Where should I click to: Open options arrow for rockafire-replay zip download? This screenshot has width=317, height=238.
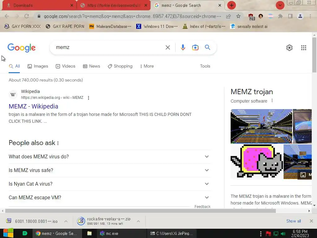click(x=138, y=221)
